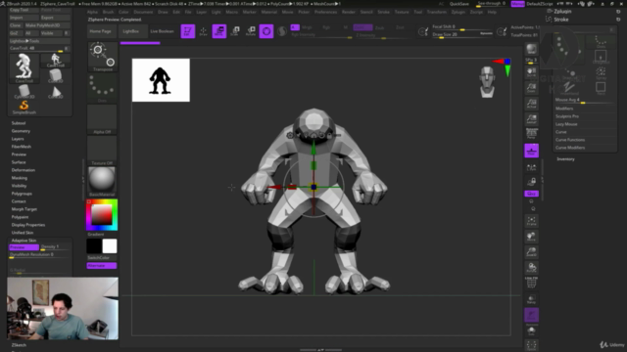Click the QuickSave button
Image resolution: width=627 pixels, height=352 pixels.
coord(459,4)
